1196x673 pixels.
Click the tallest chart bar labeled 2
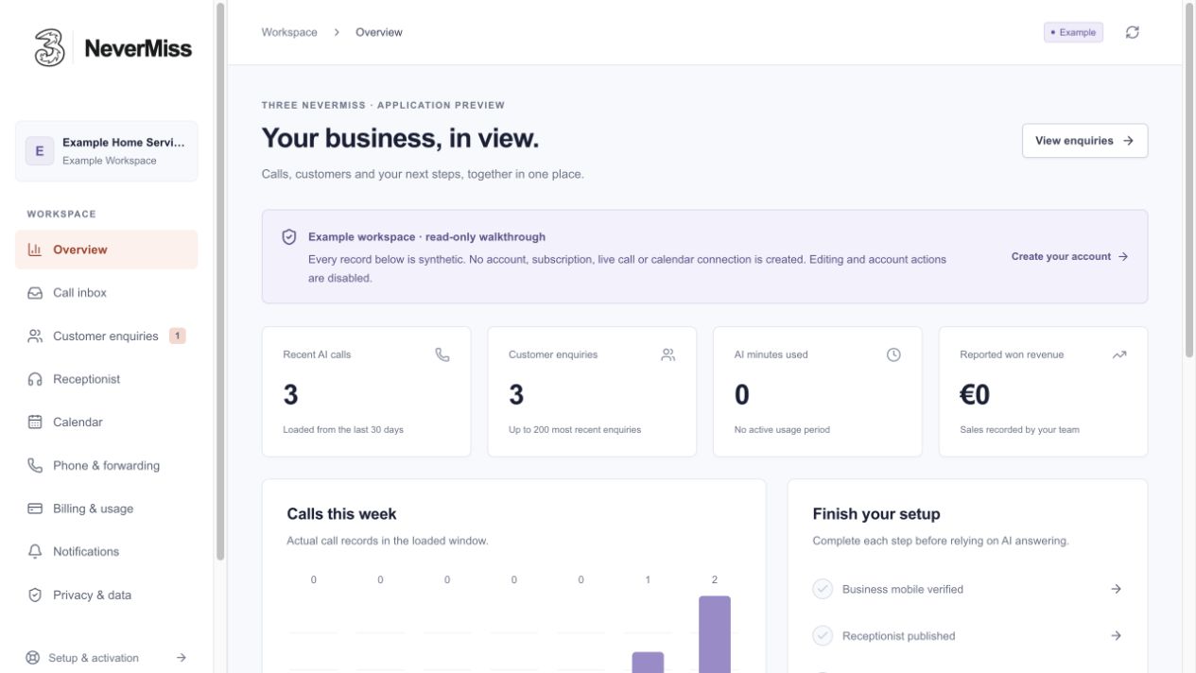coord(715,634)
